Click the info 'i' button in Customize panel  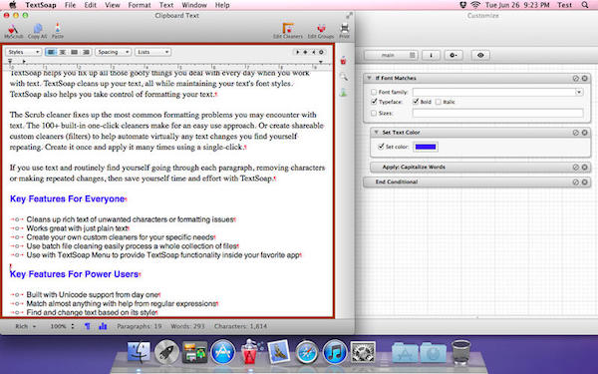pos(431,55)
